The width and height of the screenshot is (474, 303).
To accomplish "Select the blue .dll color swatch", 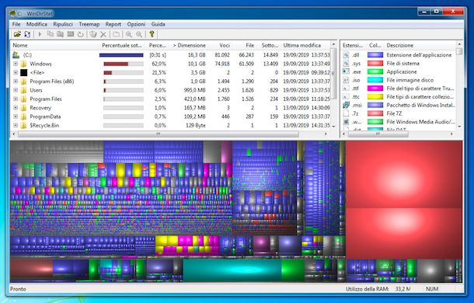I will point(375,55).
